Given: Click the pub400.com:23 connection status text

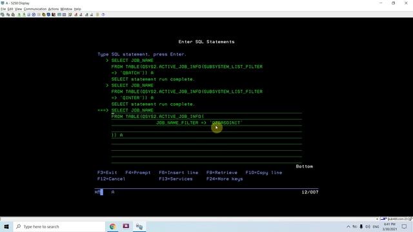Looking at the screenshot, I should [398, 219].
